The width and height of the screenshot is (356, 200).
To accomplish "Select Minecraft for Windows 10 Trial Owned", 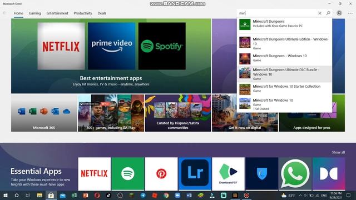I will point(284,104).
